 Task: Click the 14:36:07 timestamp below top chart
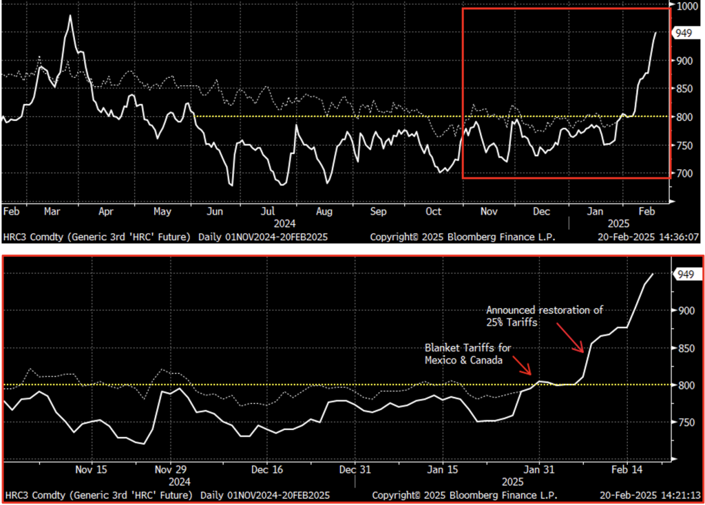(x=678, y=237)
